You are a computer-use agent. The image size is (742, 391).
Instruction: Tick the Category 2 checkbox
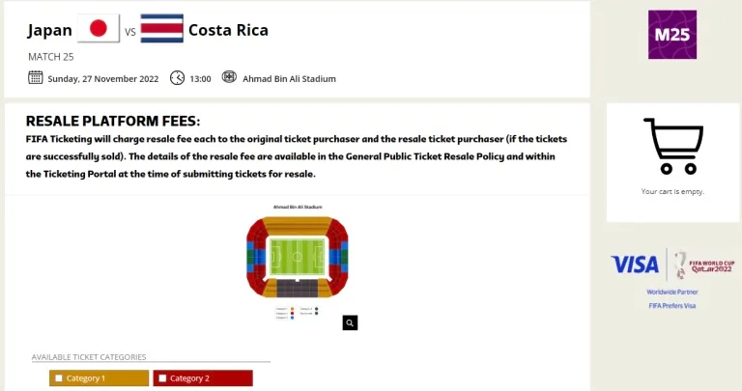pyautogui.click(x=162, y=378)
